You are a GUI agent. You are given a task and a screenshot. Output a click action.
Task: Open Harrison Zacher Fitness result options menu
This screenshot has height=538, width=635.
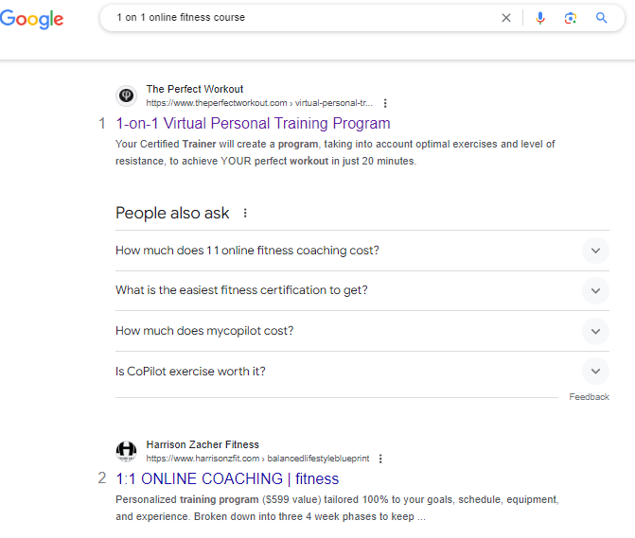pos(380,459)
